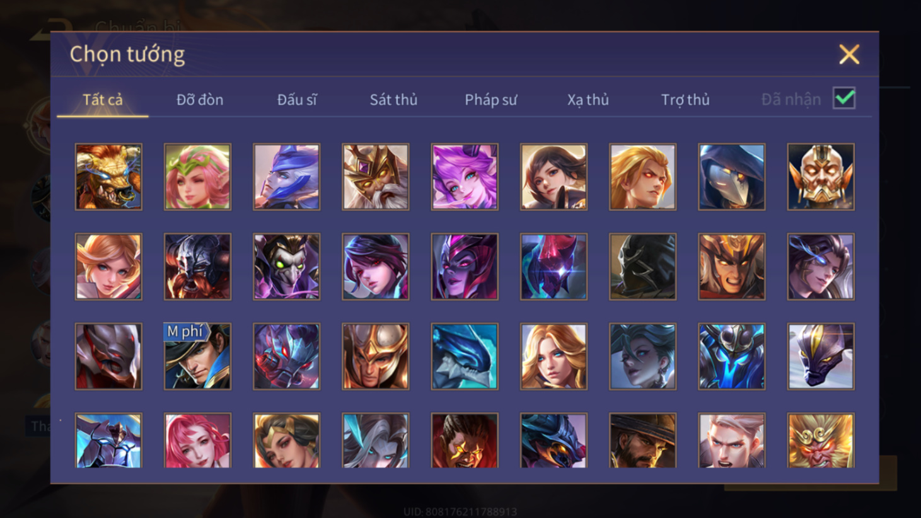The image size is (921, 518).
Task: Choose the purple-haired horned girl hero
Action: click(465, 176)
